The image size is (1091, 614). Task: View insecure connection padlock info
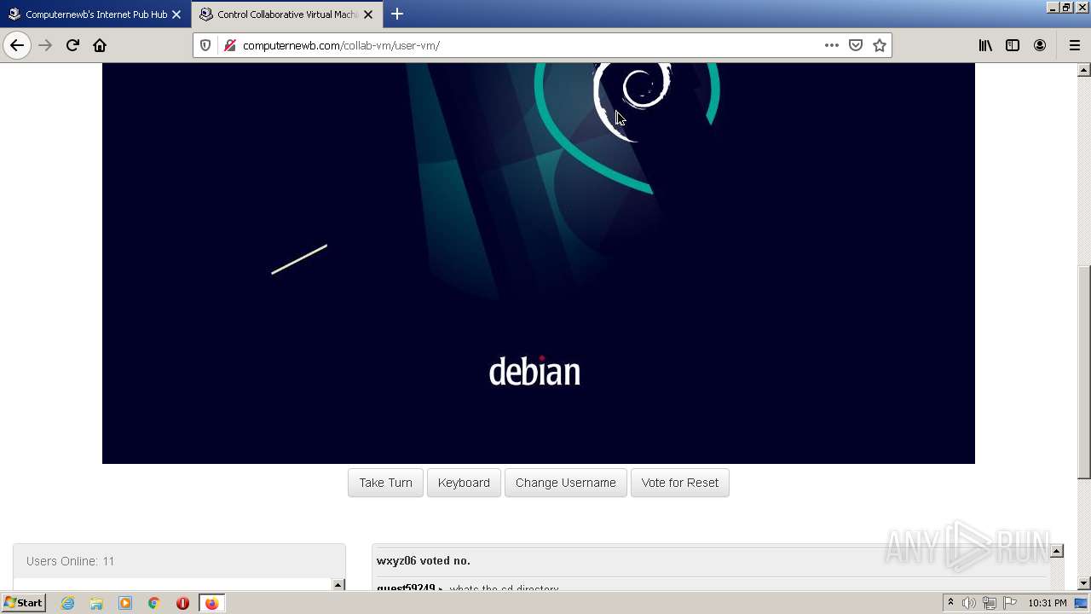(229, 45)
